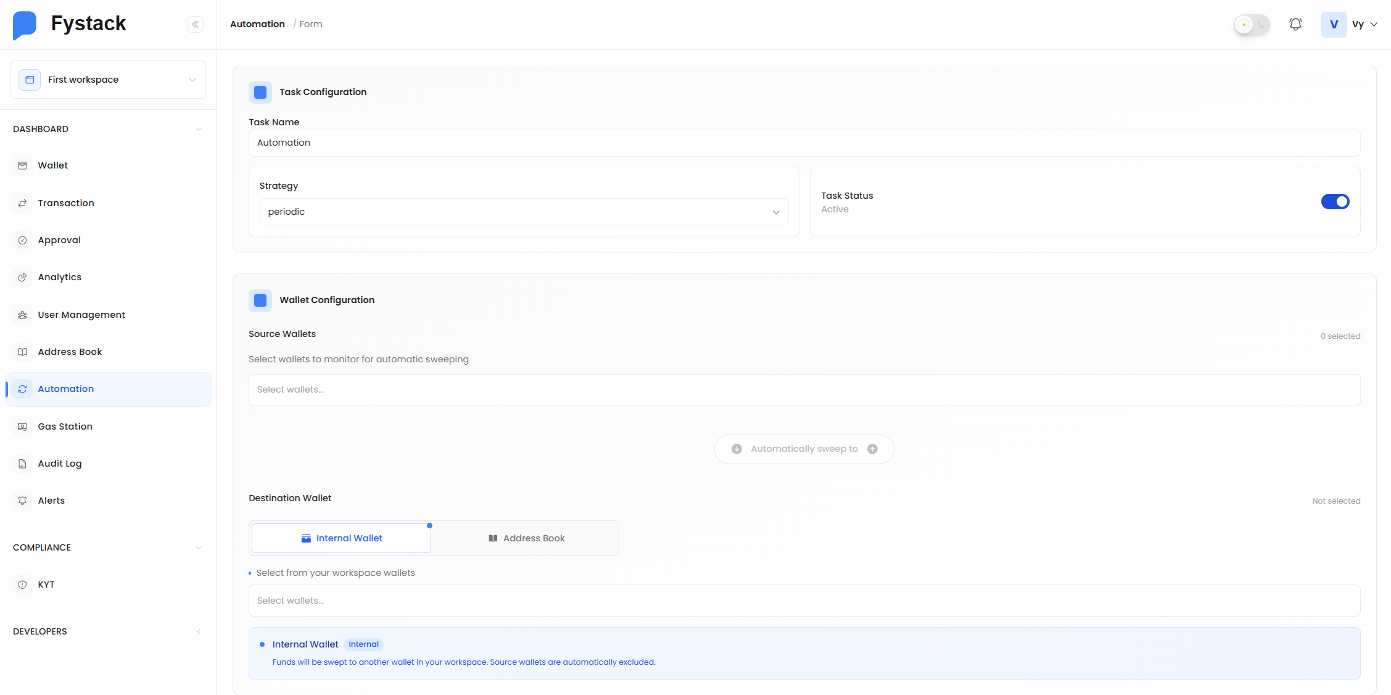Switch to the Address Book tab

(x=526, y=538)
